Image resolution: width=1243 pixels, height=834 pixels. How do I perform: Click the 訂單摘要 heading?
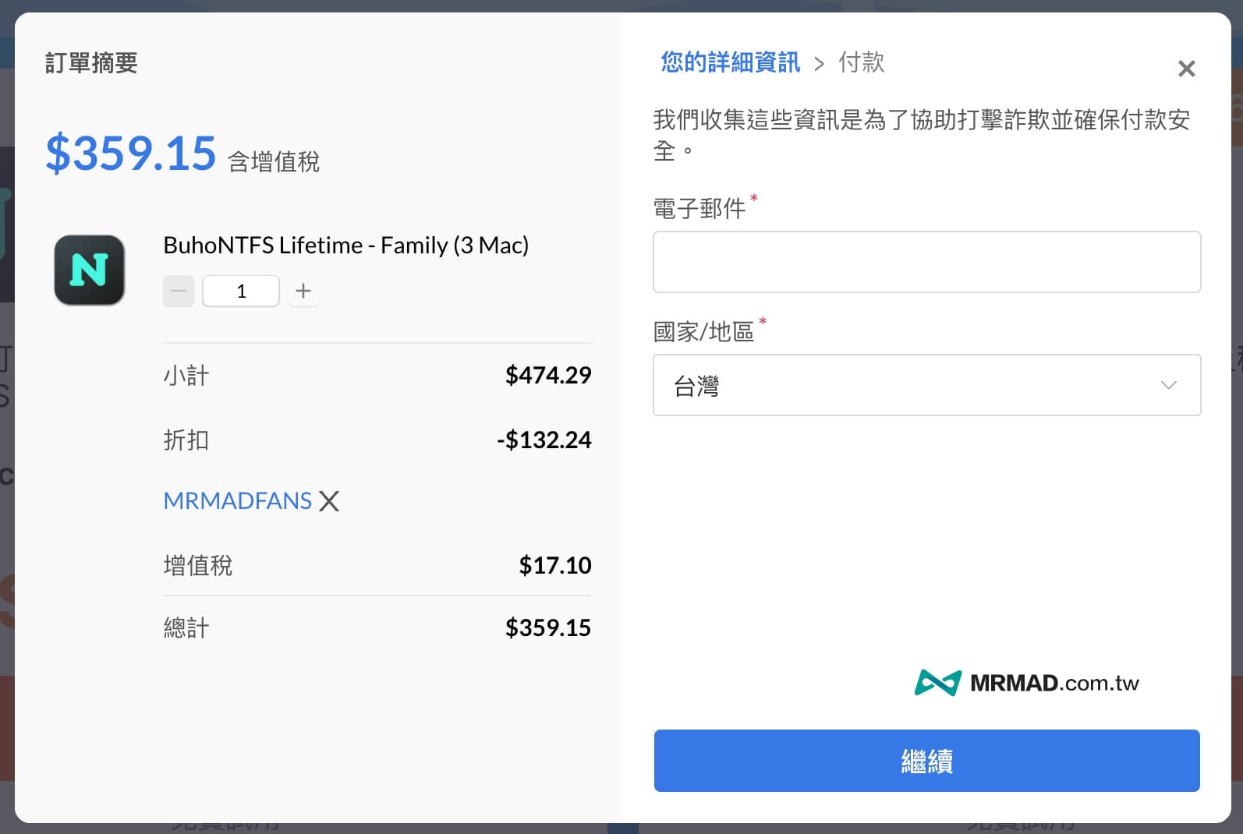coord(91,63)
